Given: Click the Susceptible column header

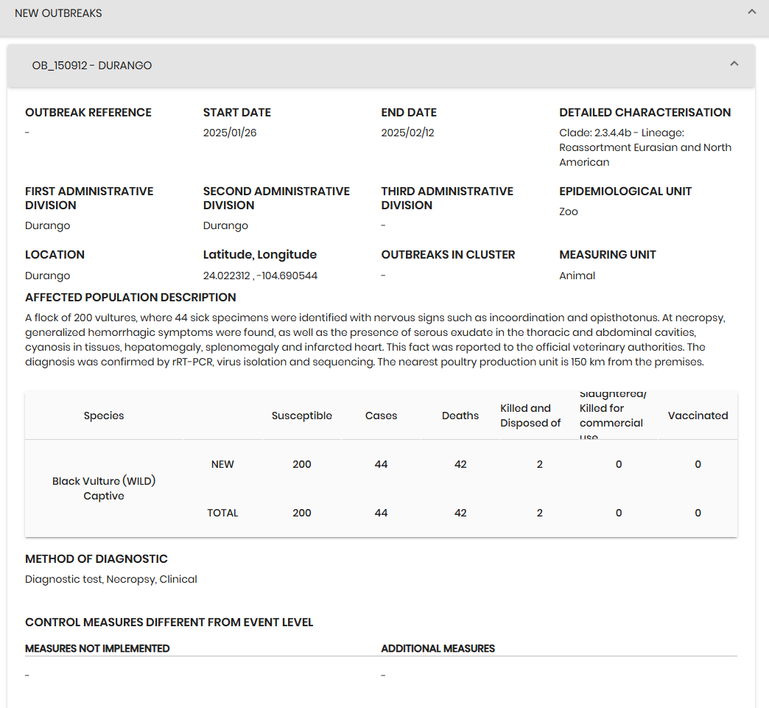Looking at the screenshot, I should click(301, 416).
